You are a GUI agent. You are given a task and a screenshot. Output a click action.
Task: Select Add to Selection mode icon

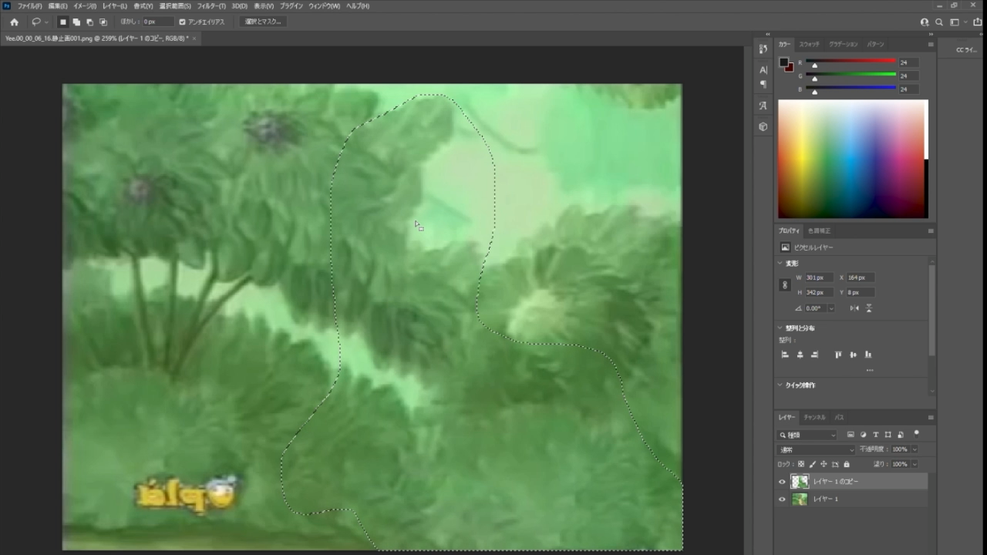pos(76,22)
